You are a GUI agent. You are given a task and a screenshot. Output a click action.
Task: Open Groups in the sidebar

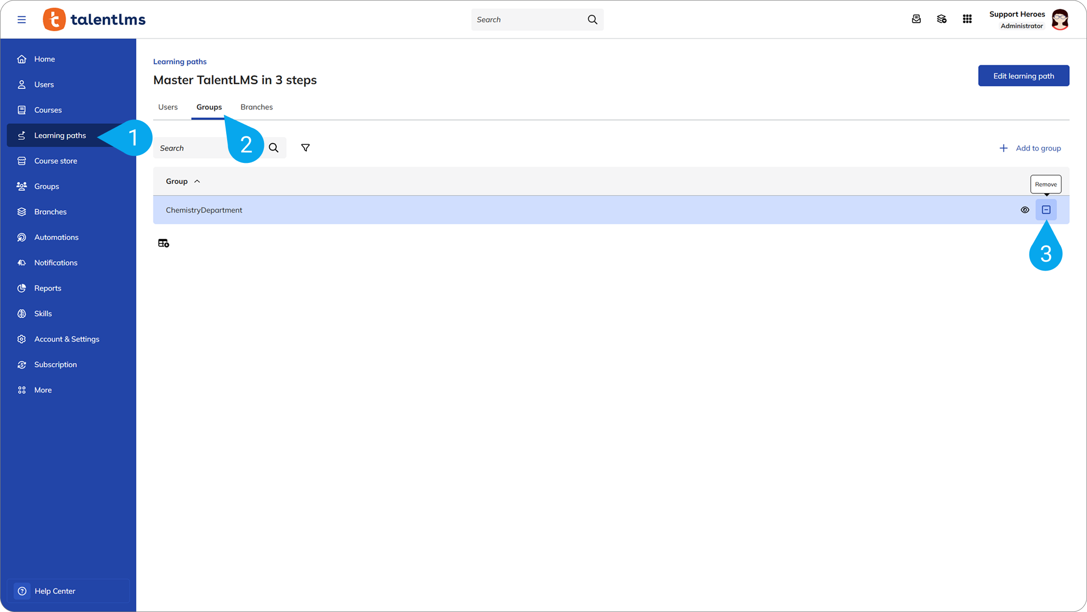coord(68,187)
